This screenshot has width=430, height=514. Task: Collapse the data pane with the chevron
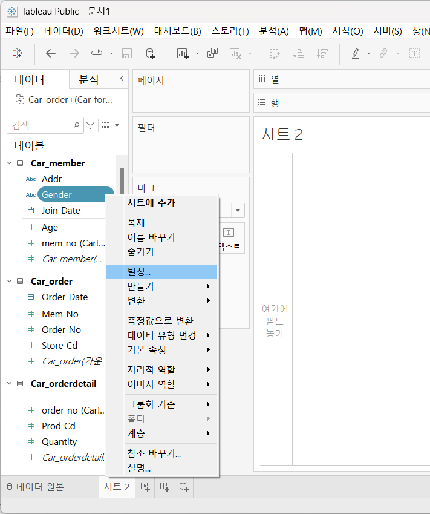(x=122, y=78)
